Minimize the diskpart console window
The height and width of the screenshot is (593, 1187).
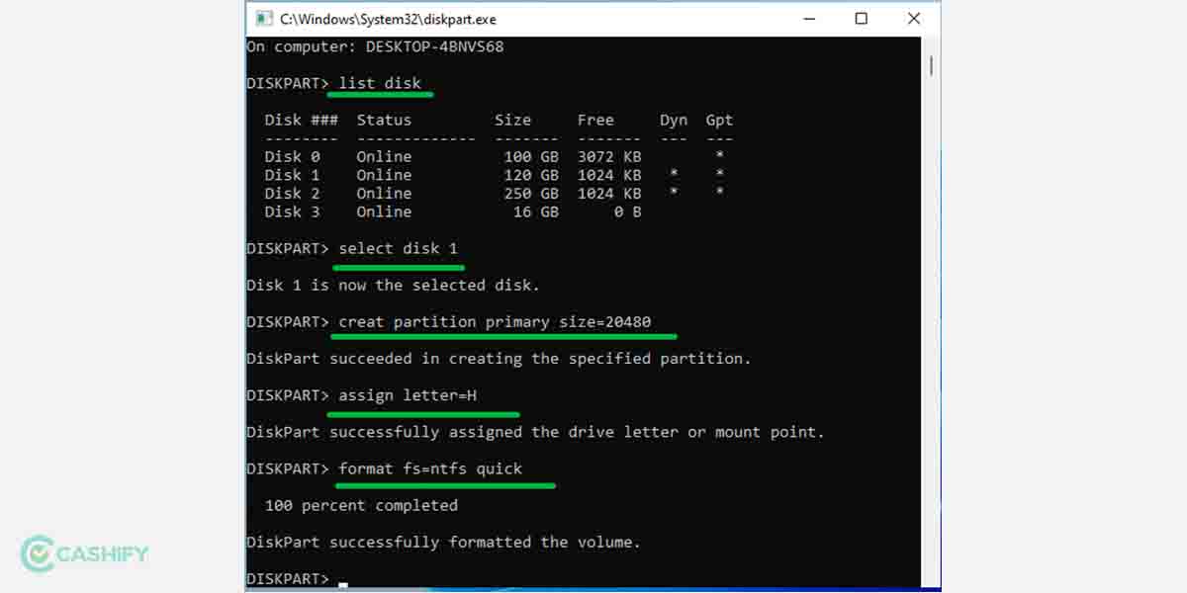pyautogui.click(x=808, y=18)
